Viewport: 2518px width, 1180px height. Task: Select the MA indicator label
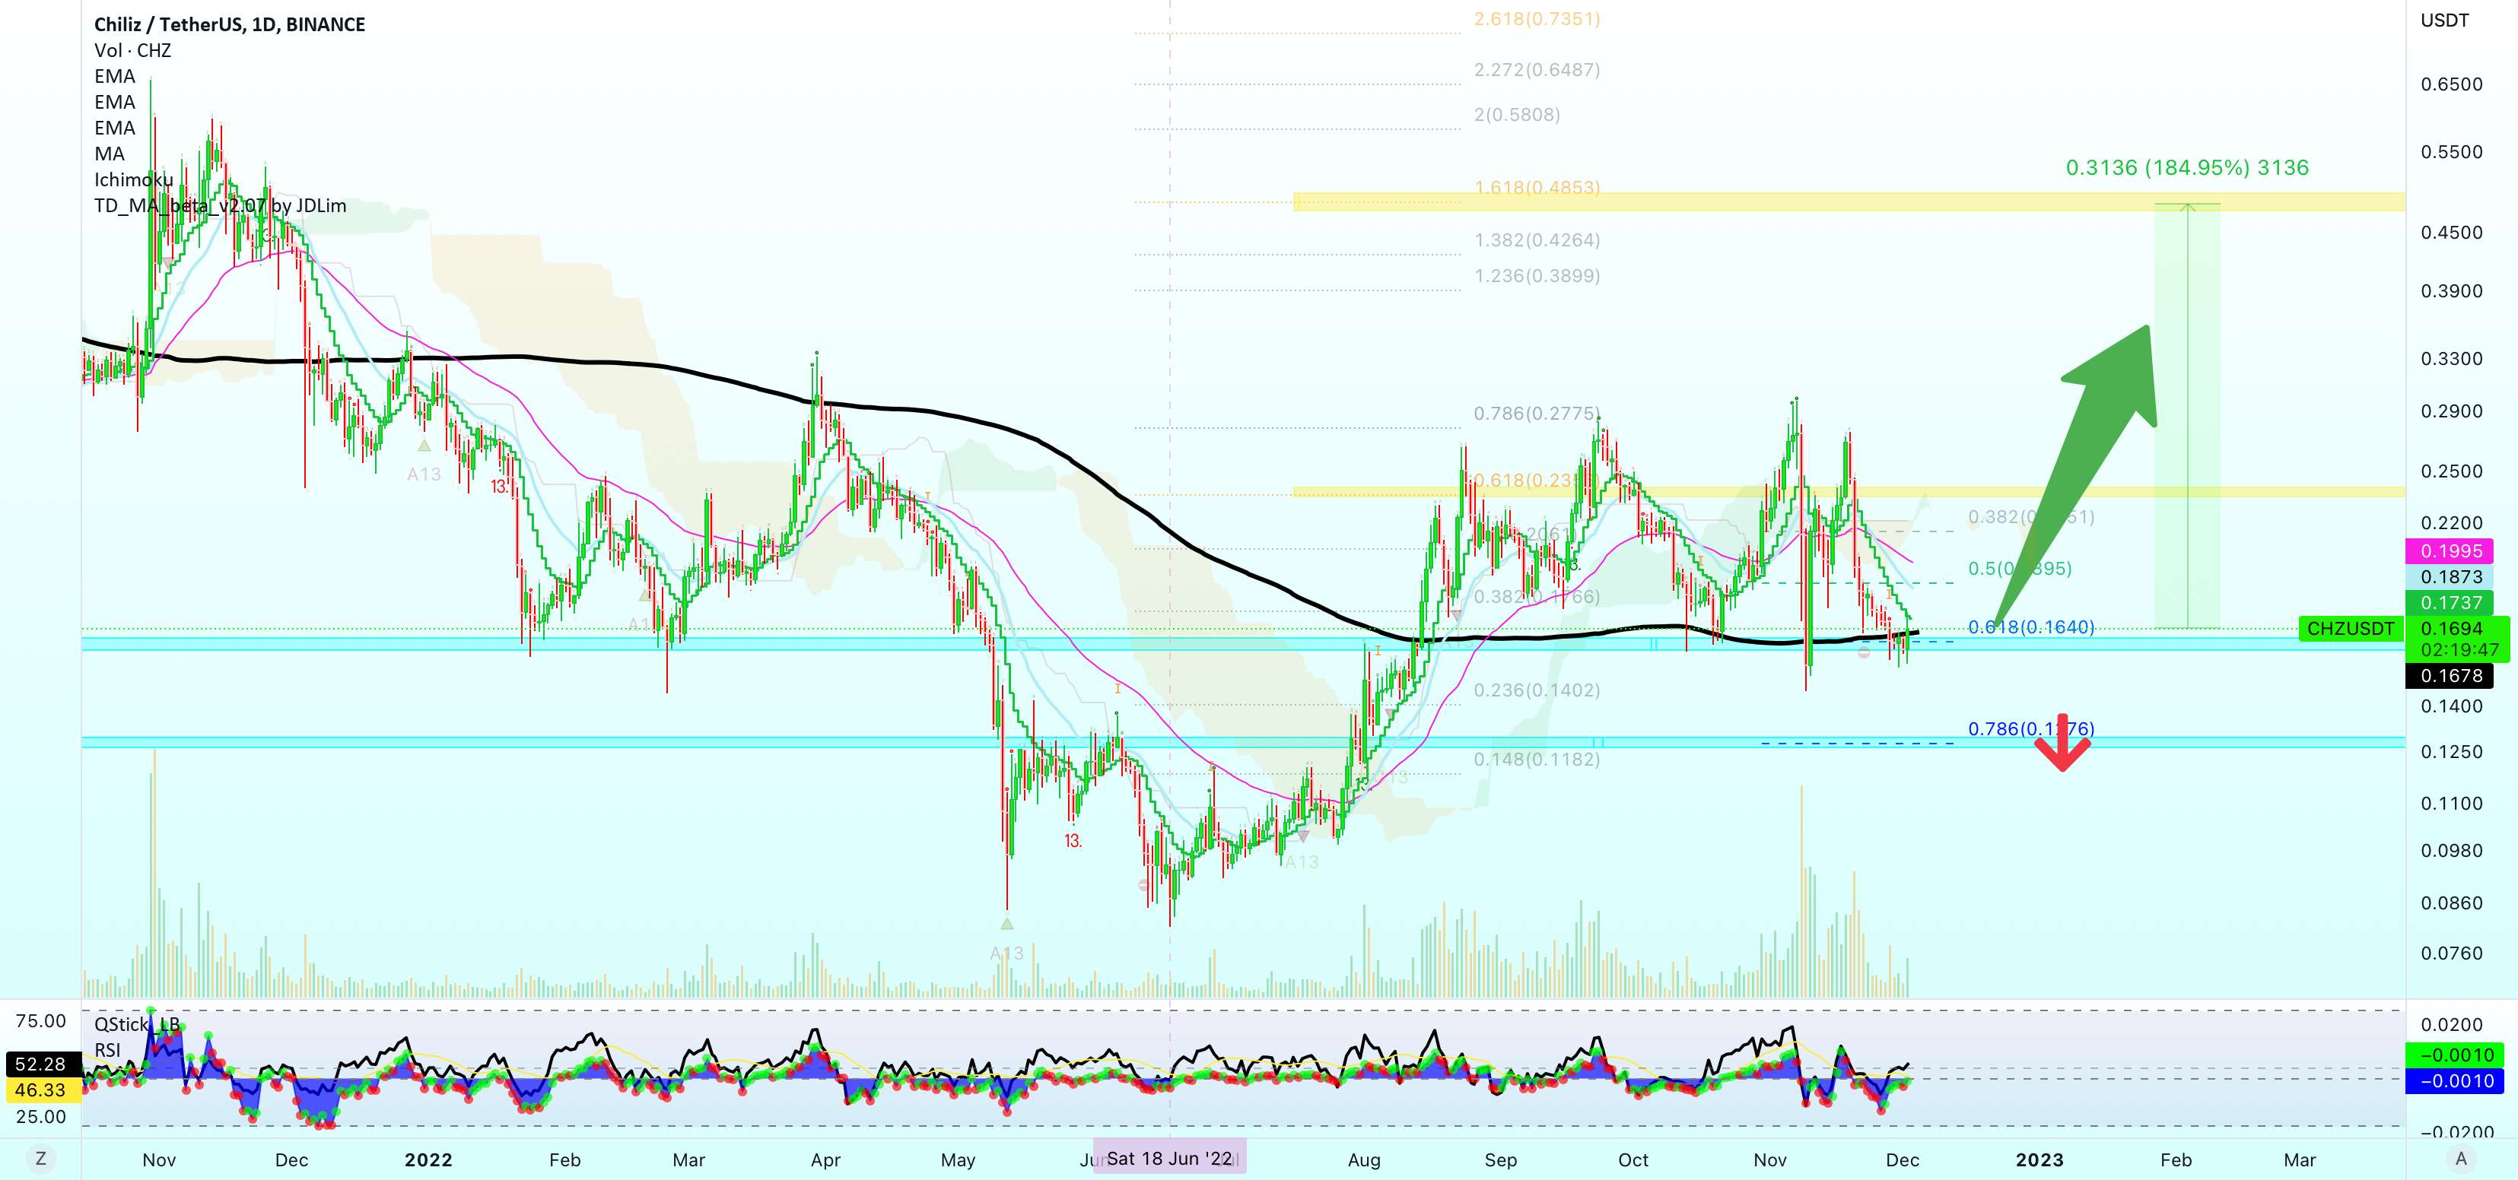click(x=110, y=154)
